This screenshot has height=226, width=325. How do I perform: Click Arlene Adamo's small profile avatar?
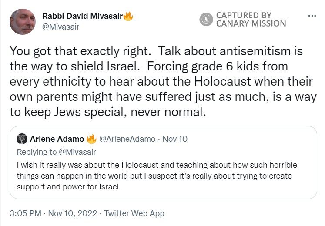(22, 139)
